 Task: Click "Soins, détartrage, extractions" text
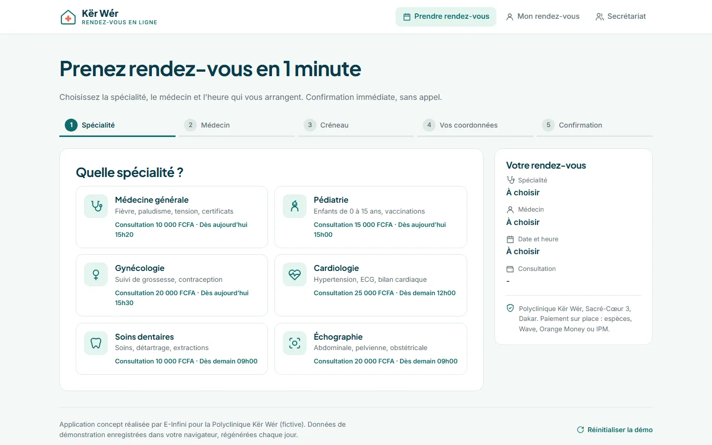tap(162, 348)
